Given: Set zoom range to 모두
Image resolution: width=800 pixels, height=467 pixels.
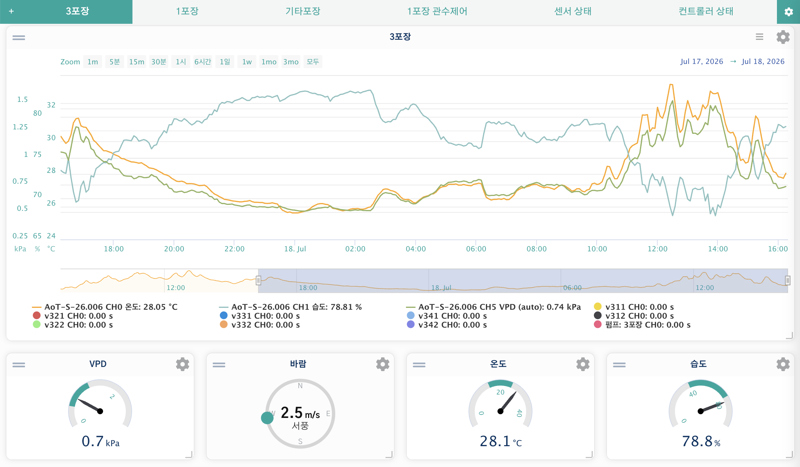Looking at the screenshot, I should (x=313, y=62).
